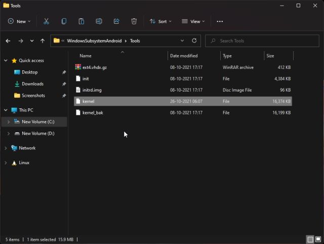The width and height of the screenshot is (324, 244).
Task: Click the New button
Action: coord(19,21)
